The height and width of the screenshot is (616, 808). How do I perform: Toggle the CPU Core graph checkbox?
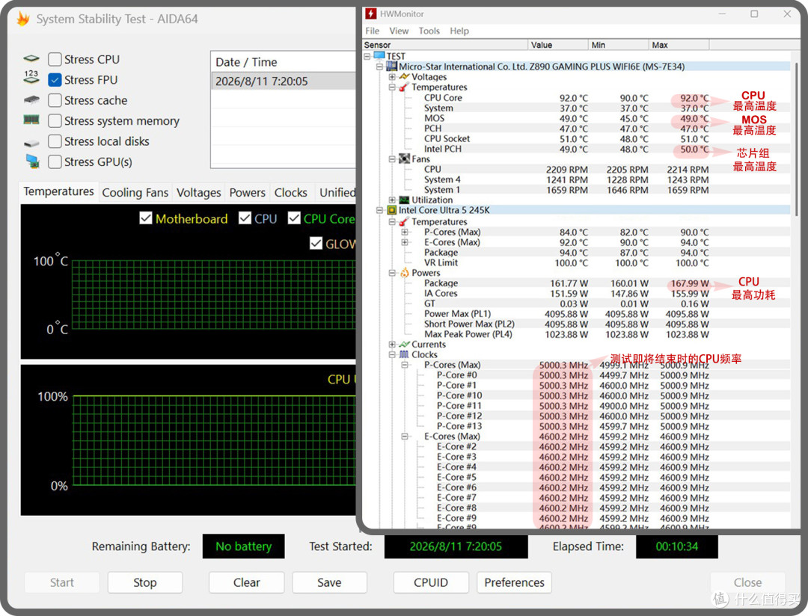point(294,218)
